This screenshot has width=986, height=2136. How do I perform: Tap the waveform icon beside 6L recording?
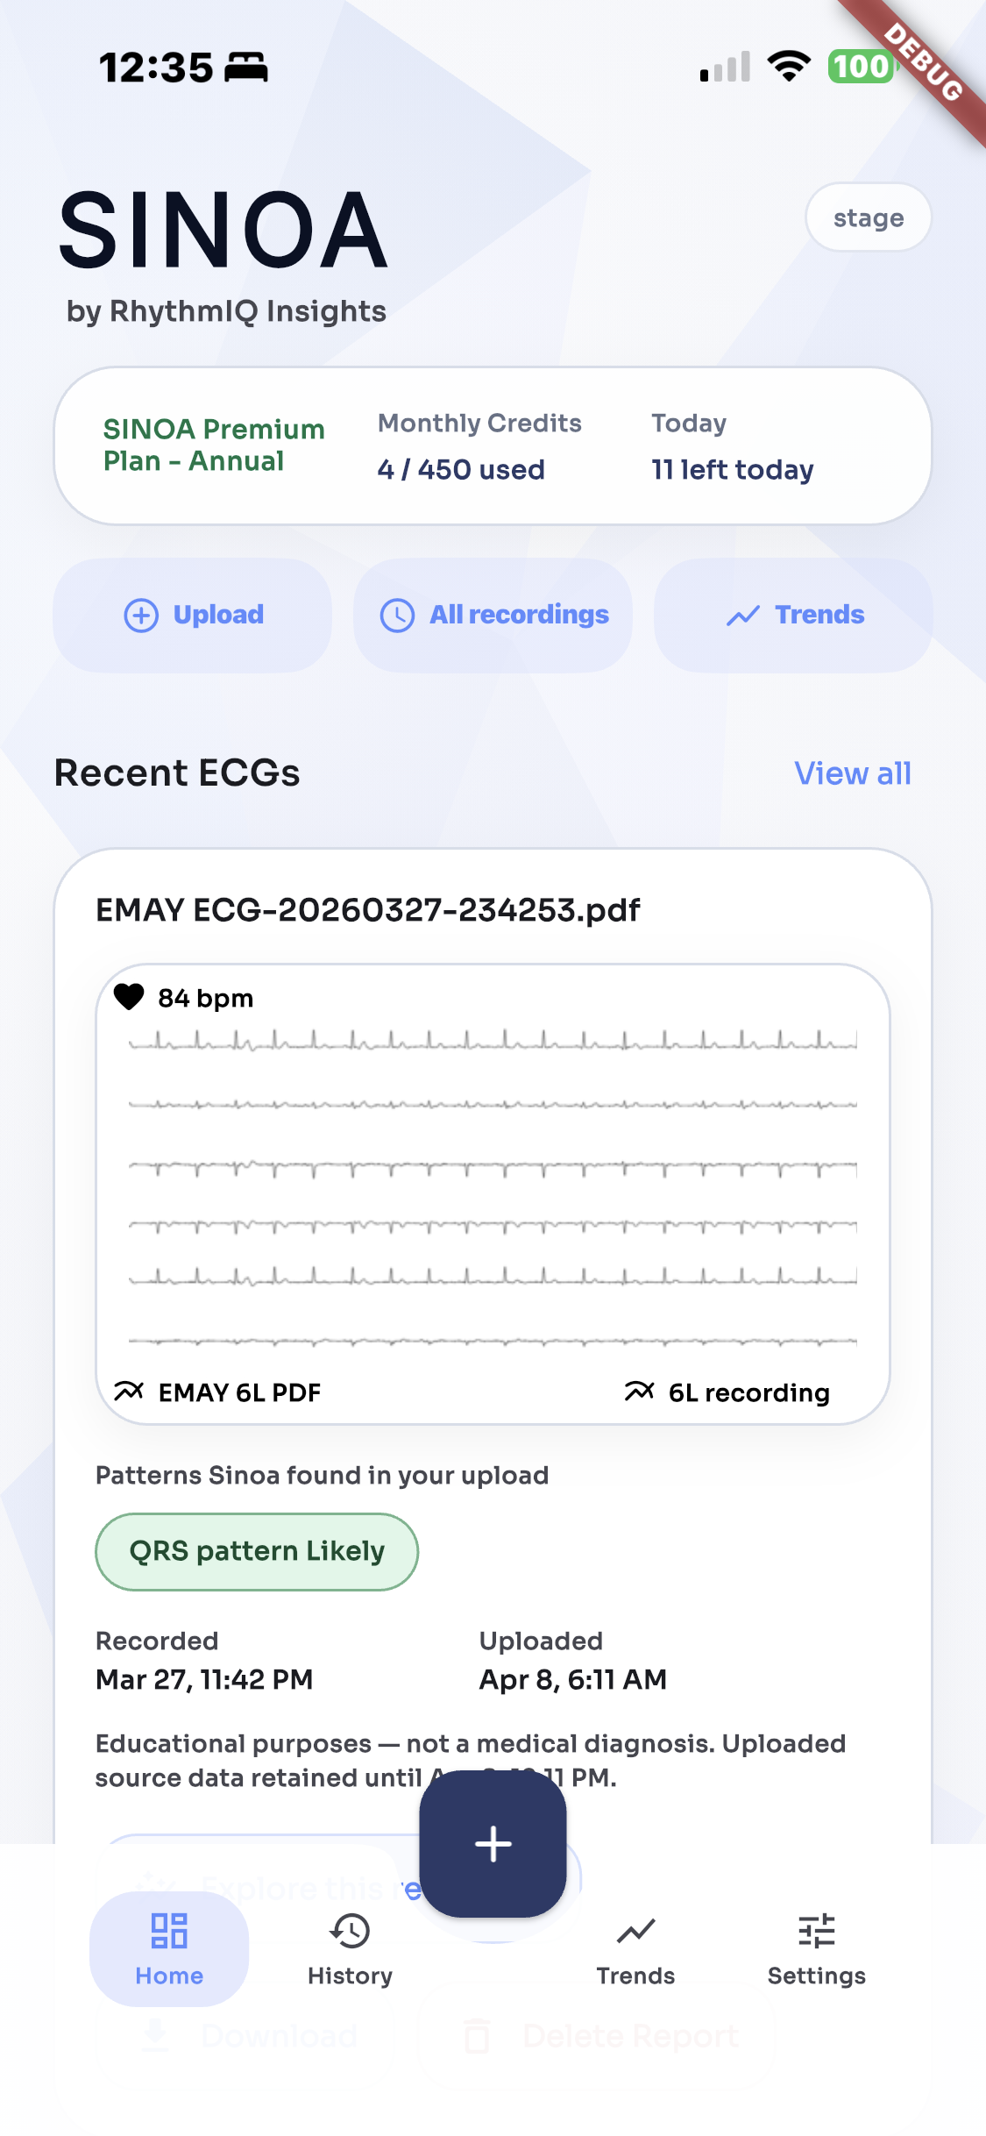(x=639, y=1392)
